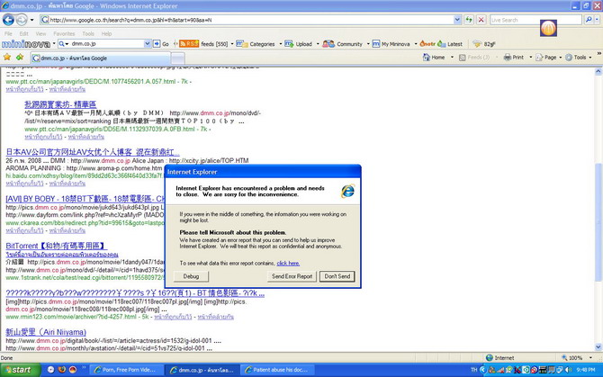Select the dmm.co.jp Google tab
This screenshot has height=377, width=603.
click(x=101, y=58)
